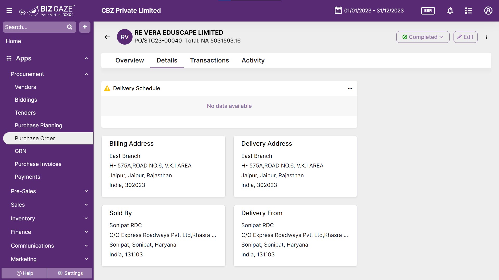Click RE VERA EDUSCAPE LIMITED title

(179, 33)
